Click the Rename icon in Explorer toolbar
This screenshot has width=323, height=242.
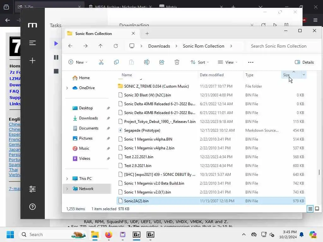pyautogui.click(x=146, y=62)
